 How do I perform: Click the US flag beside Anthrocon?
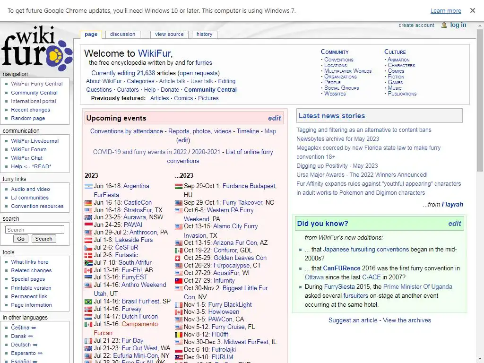[88, 233]
